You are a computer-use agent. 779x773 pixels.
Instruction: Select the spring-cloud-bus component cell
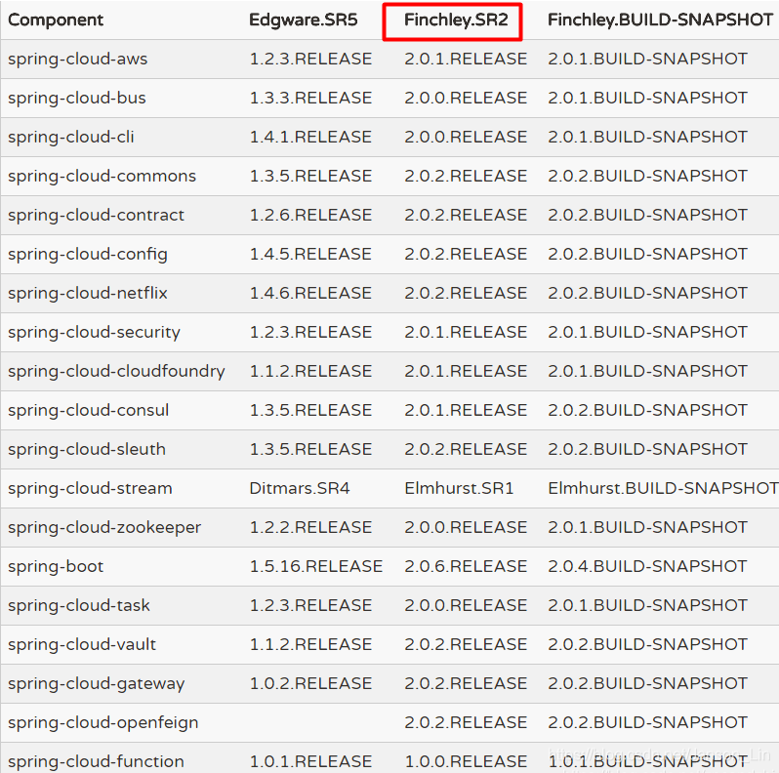pyautogui.click(x=77, y=98)
